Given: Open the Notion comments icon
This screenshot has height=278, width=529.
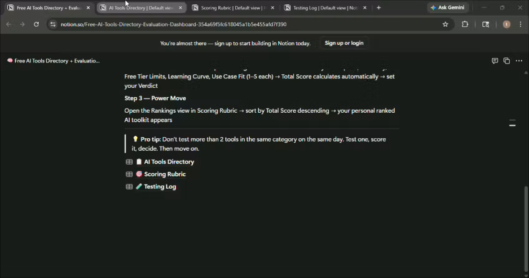Looking at the screenshot, I should tap(495, 61).
